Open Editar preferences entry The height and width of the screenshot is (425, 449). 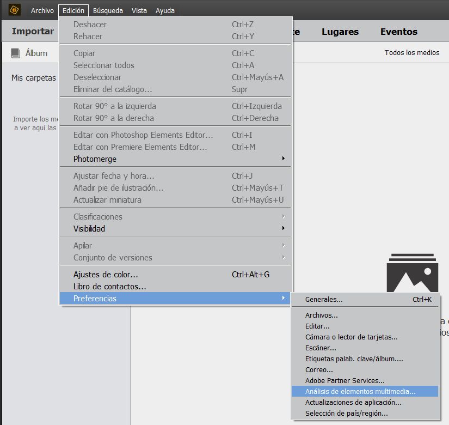[x=365, y=326]
